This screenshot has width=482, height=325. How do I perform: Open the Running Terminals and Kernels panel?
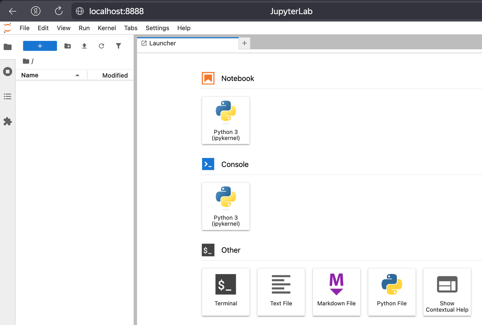click(8, 72)
